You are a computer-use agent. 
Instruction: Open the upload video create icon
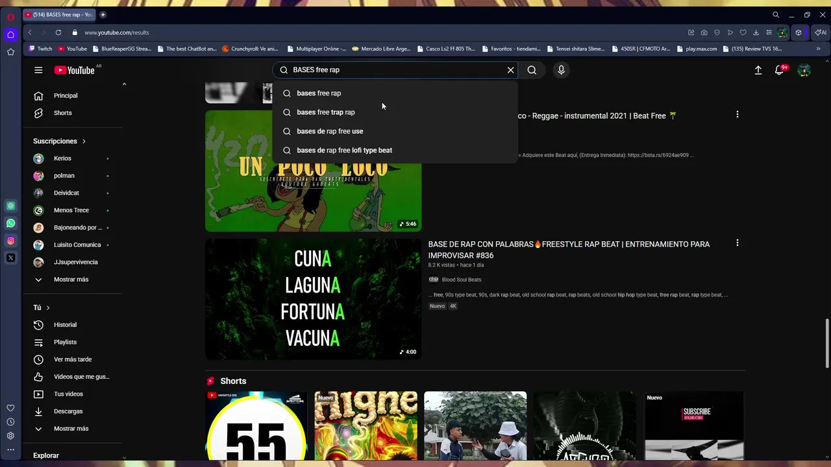pyautogui.click(x=758, y=70)
